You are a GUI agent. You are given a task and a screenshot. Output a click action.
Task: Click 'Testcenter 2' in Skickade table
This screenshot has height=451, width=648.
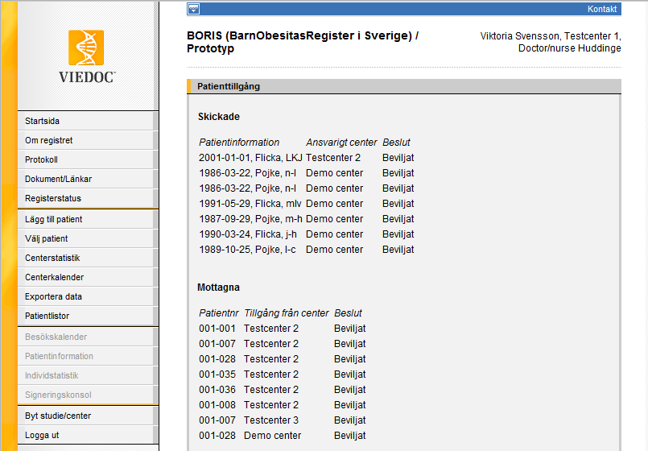[333, 158]
